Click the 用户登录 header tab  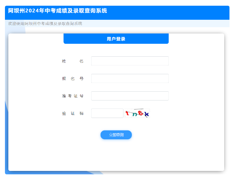point(116,39)
